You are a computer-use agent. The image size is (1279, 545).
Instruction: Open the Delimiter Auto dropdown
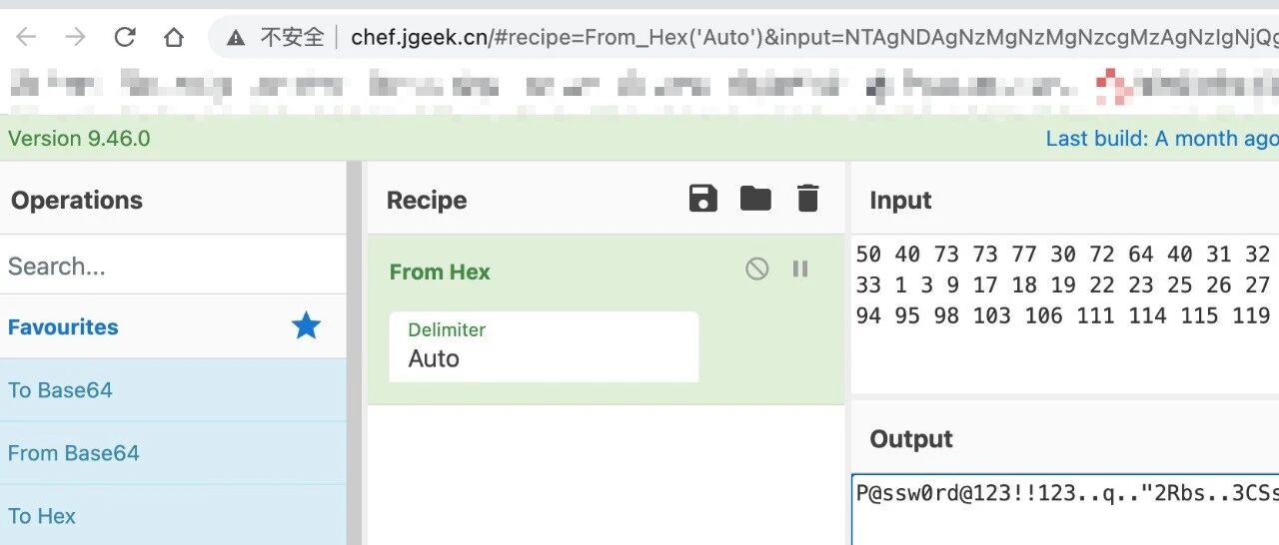pos(544,346)
